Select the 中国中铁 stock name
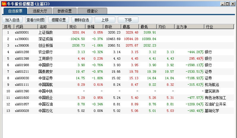The width and height of the screenshot is (237, 138). point(45,91)
